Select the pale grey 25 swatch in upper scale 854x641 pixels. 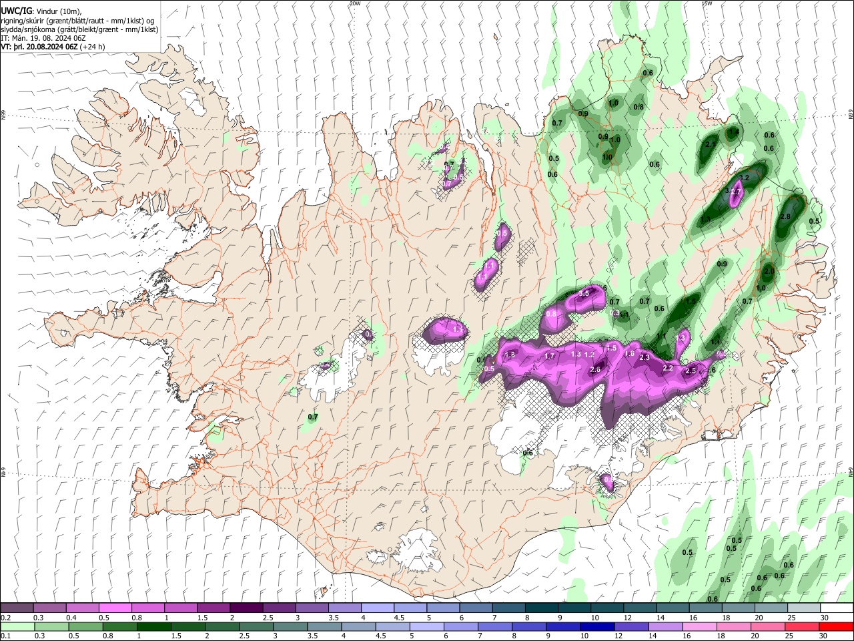click(804, 608)
